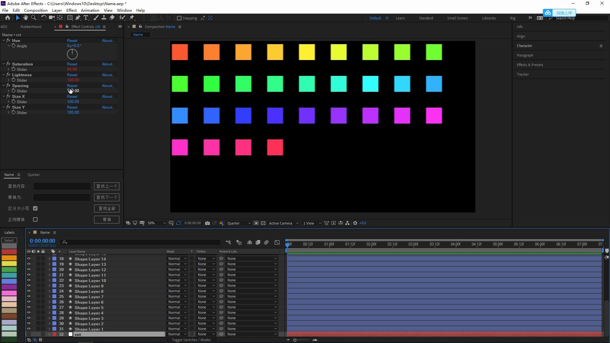Click the Reset button for Lightness effect
The image size is (610, 343).
[71, 75]
